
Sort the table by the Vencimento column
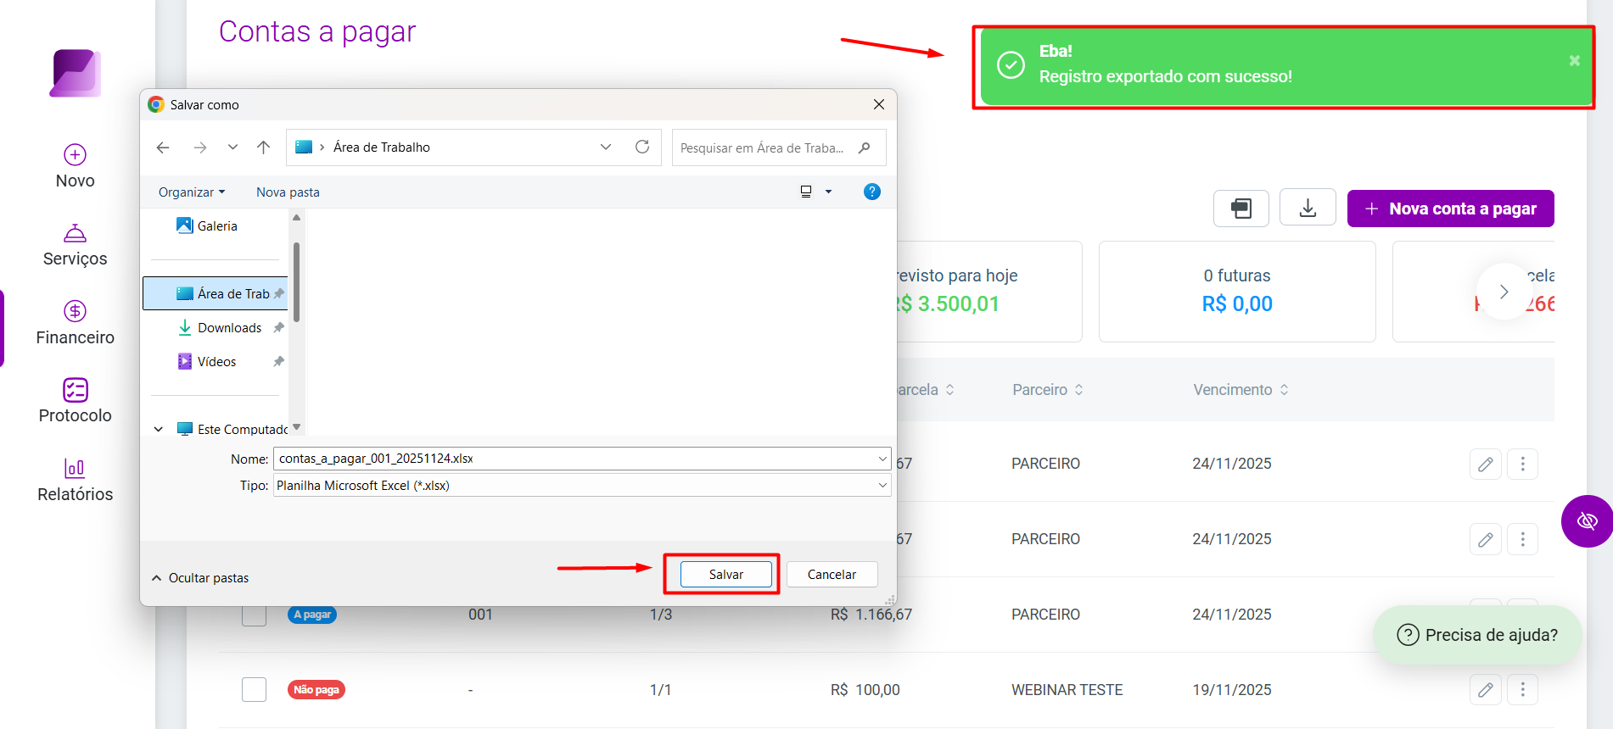tap(1241, 390)
